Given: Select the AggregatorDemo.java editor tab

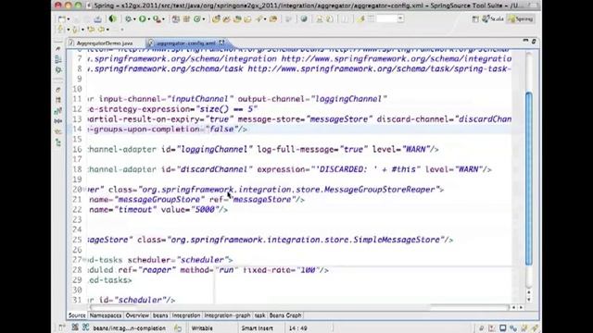Looking at the screenshot, I should coord(105,43).
